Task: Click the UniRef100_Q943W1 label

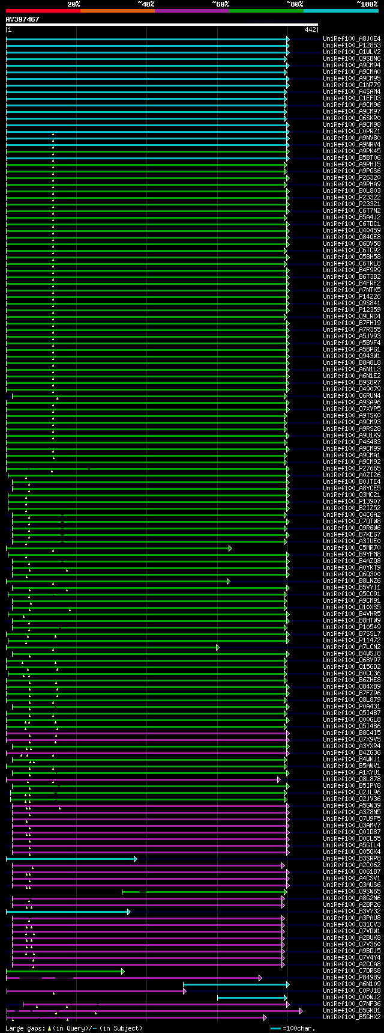Action: coord(352,356)
